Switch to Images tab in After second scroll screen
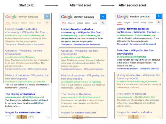 tap(127, 23)
